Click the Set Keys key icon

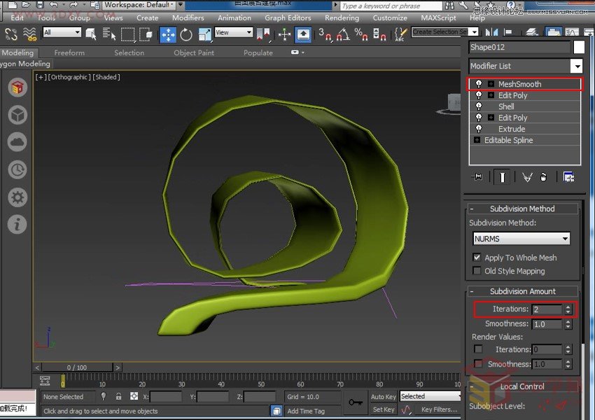pos(356,402)
